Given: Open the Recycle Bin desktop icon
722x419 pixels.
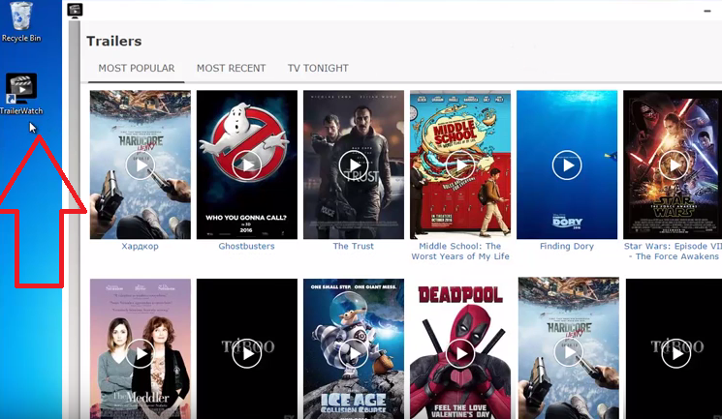Looking at the screenshot, I should (20, 19).
